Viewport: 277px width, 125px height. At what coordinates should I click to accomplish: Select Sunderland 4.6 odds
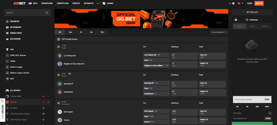click(156, 94)
